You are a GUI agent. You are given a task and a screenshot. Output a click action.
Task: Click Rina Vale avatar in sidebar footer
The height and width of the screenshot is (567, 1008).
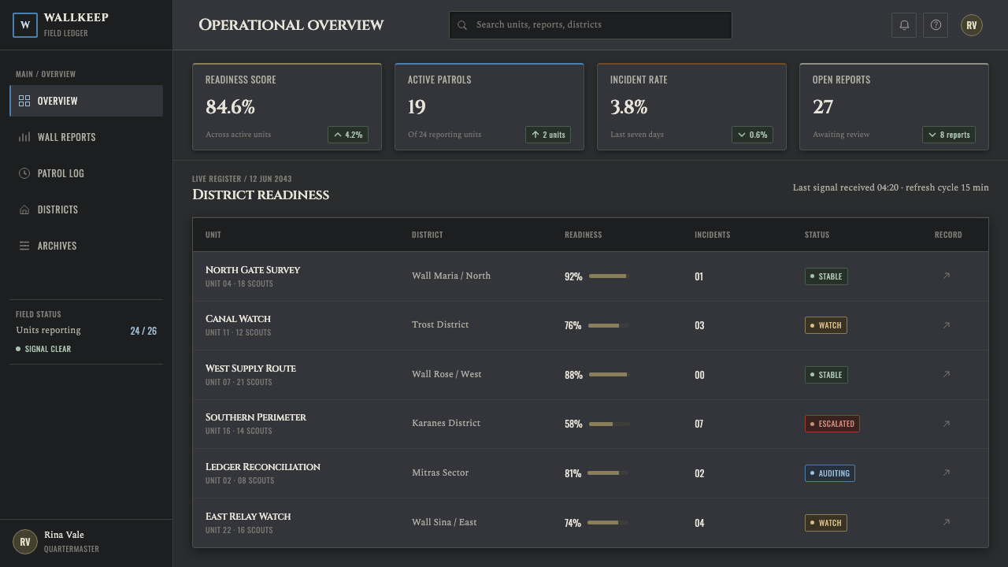pyautogui.click(x=25, y=542)
